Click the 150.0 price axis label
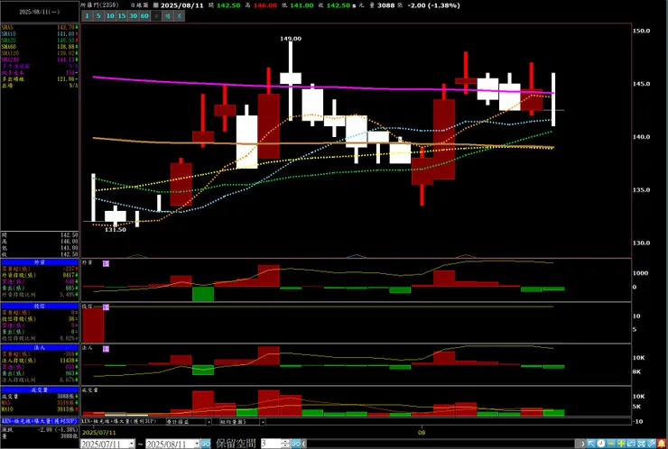Screen dimensions: 668x449 pos(641,31)
